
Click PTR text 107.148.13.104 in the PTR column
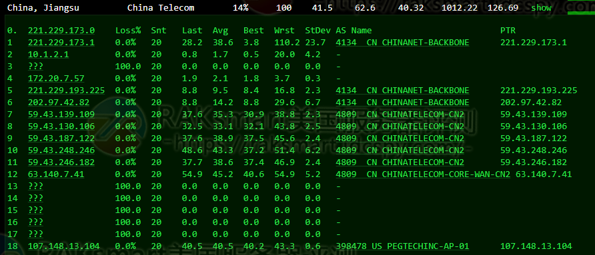(536, 246)
